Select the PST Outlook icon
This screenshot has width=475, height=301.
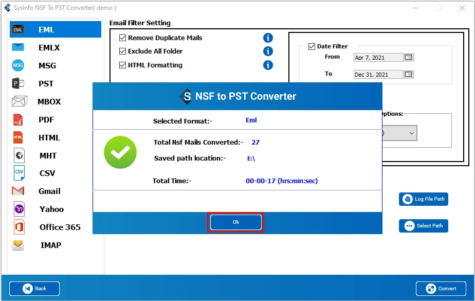pos(18,83)
